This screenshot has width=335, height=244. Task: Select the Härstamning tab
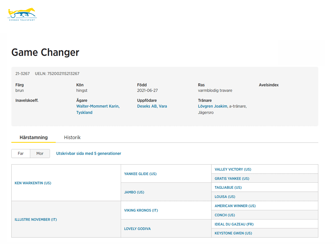pyautogui.click(x=34, y=137)
